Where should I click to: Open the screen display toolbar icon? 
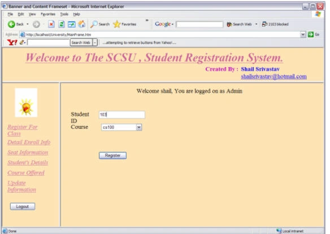[x=72, y=24]
